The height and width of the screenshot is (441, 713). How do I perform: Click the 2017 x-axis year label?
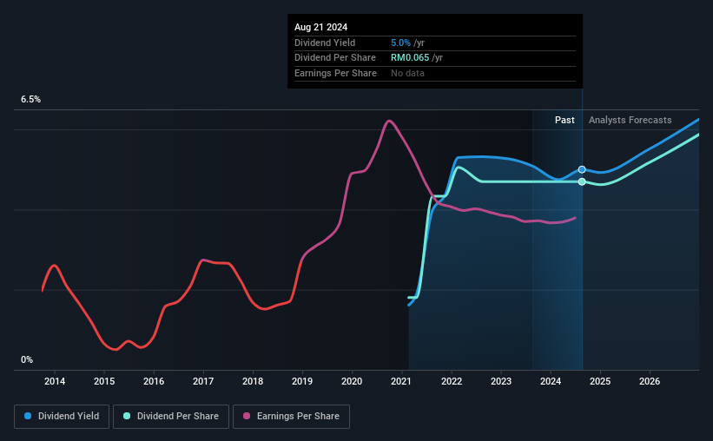[203, 381]
